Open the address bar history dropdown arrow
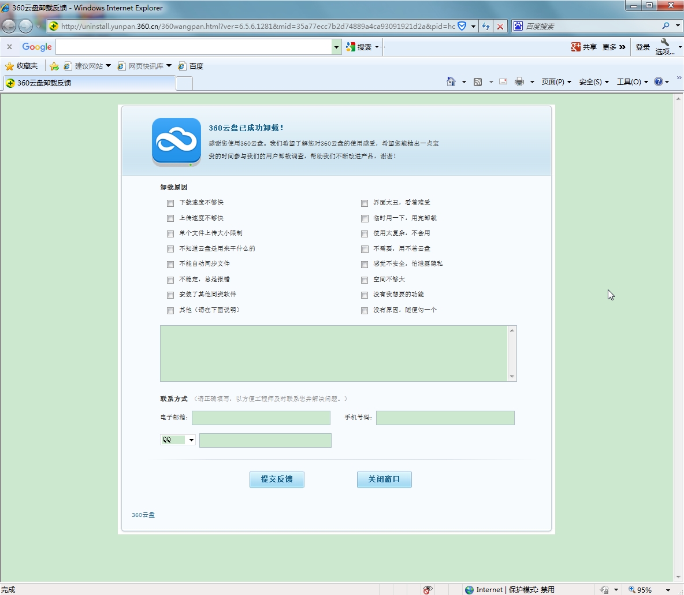 473,26
